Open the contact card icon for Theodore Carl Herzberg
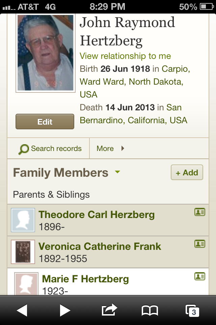 coord(199,212)
